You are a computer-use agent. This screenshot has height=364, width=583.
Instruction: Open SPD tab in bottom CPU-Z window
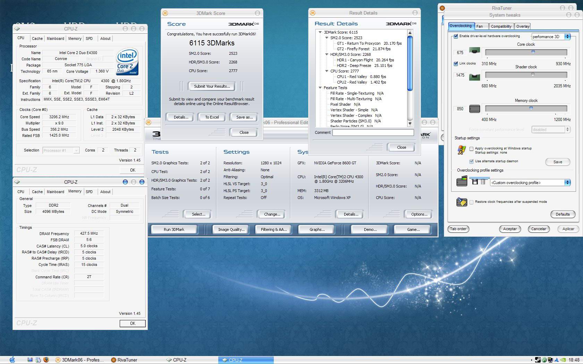pyautogui.click(x=89, y=192)
